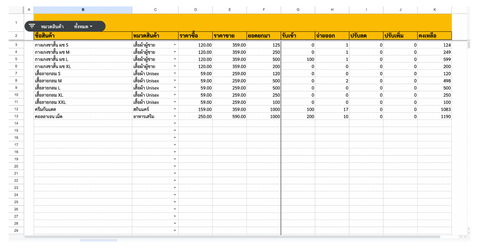479x248 pixels.
Task: Click the filter icon on slicer chip
Action: click(x=32, y=26)
